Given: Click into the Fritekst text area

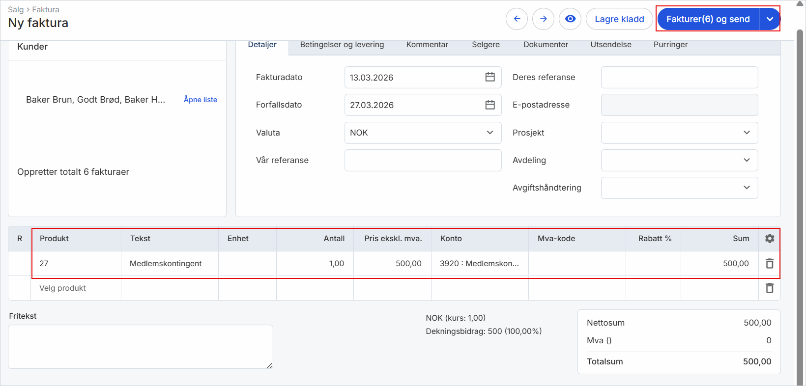Looking at the screenshot, I should pyautogui.click(x=141, y=346).
